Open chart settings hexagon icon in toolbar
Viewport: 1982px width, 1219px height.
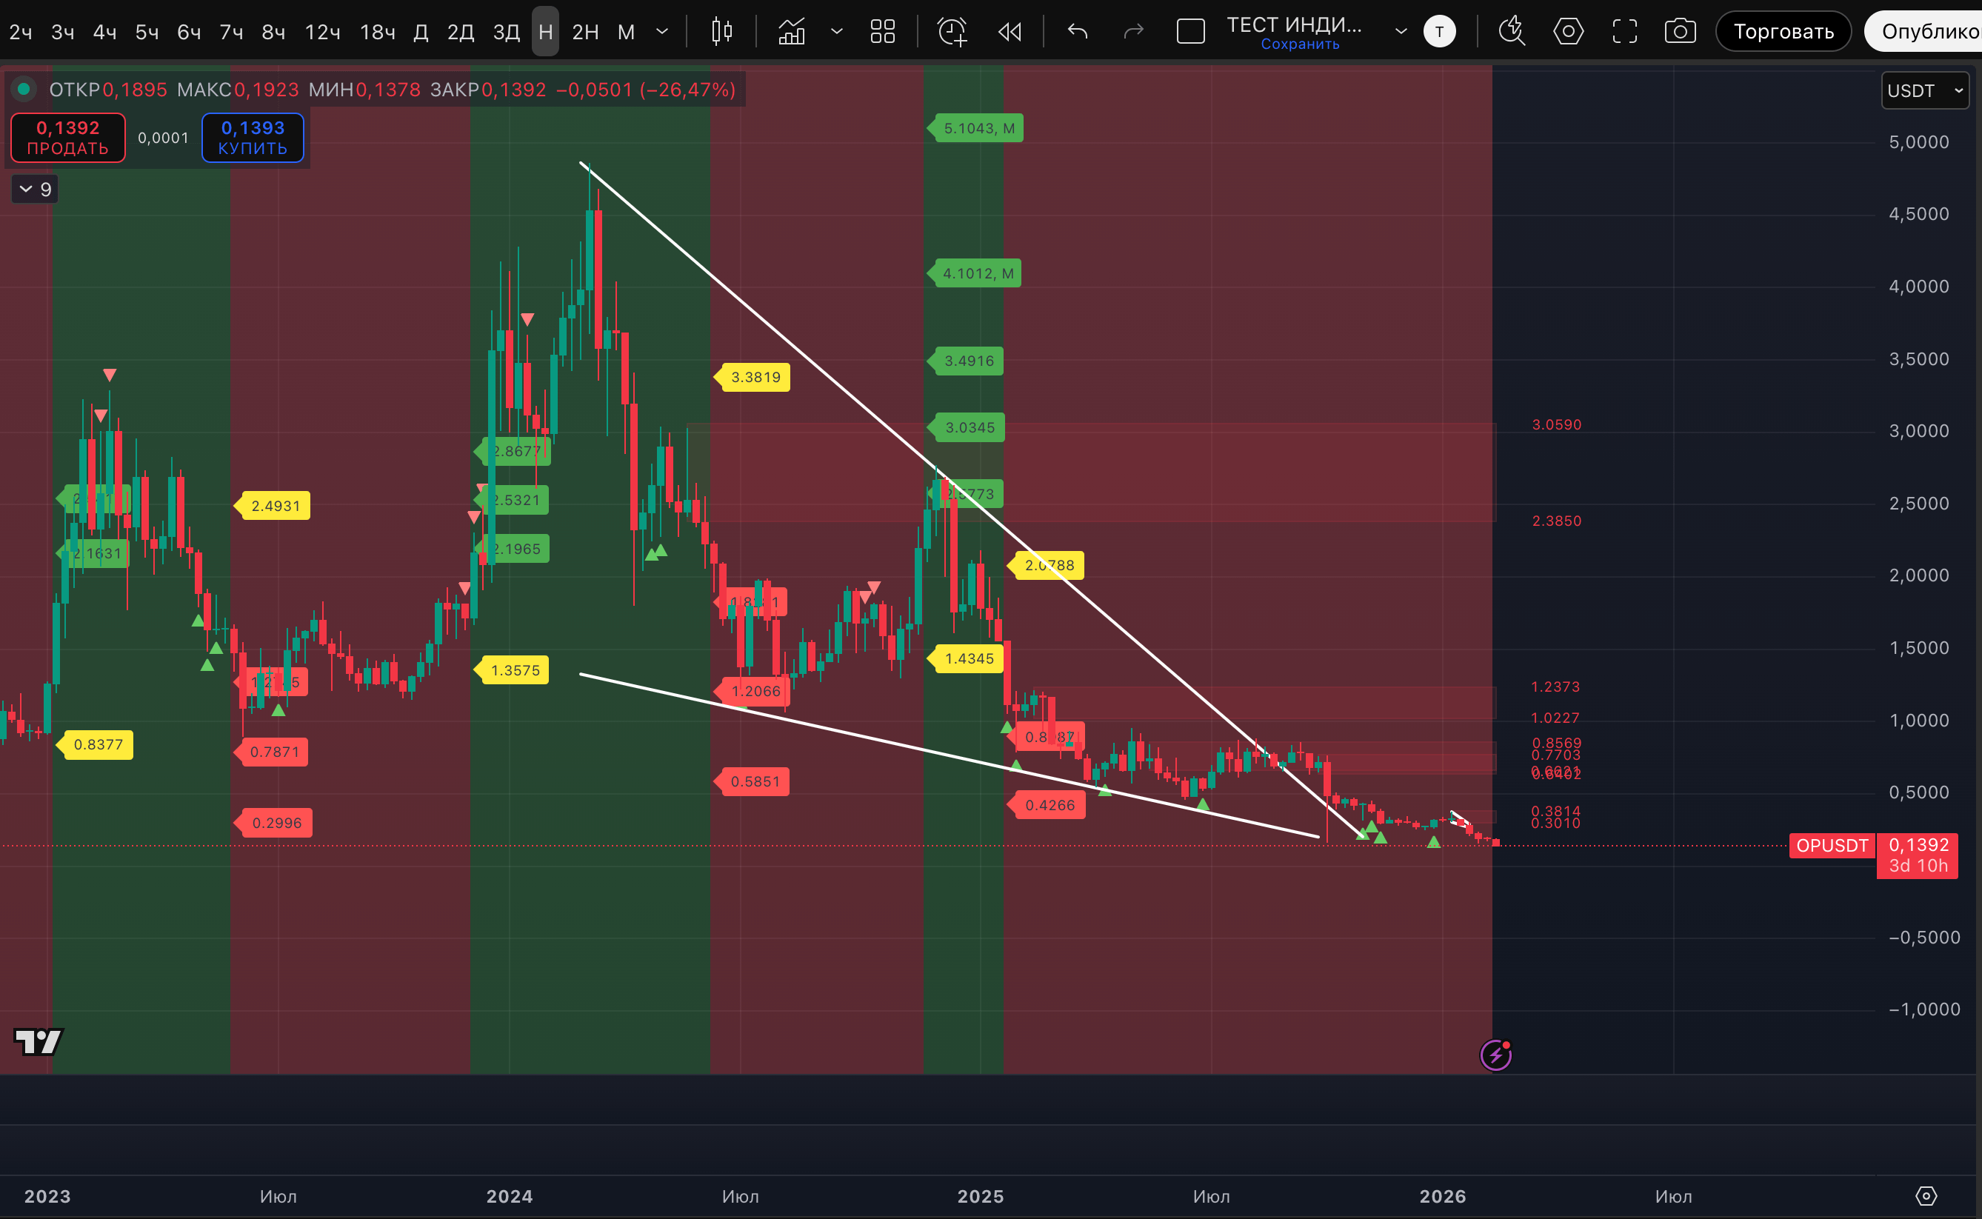tap(1567, 31)
